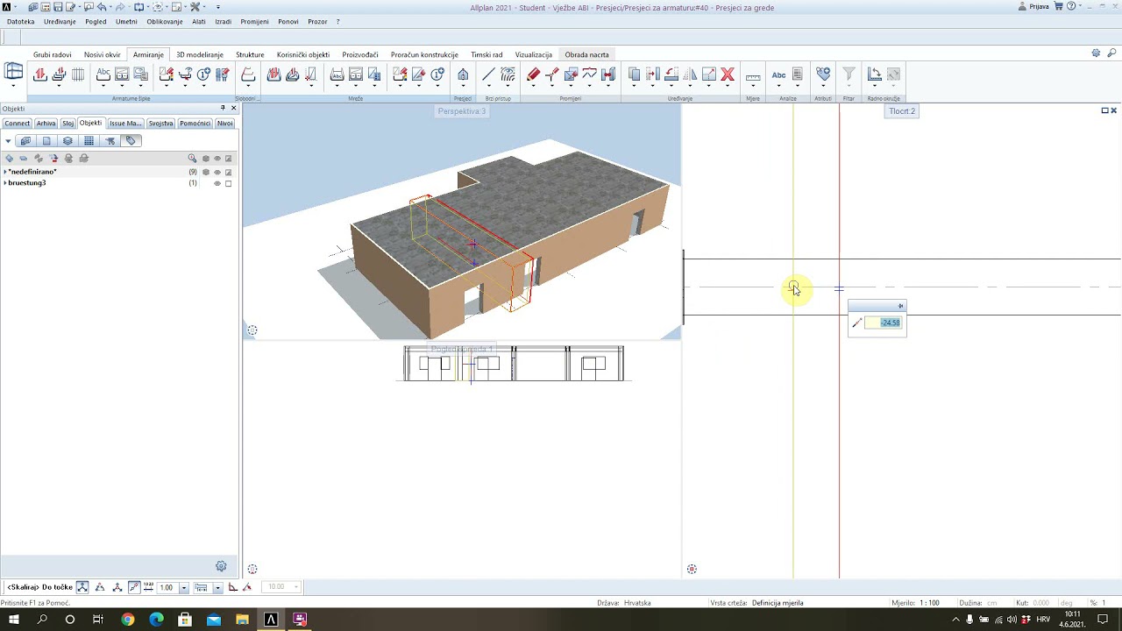Toggle the selection box for *nedefinirano*
1122x631 pixels.
229,172
